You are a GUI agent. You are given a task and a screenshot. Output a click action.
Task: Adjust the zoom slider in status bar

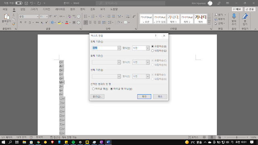237,137
